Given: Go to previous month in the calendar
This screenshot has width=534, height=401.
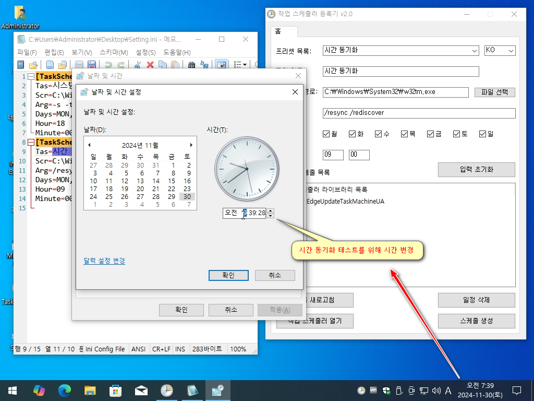Looking at the screenshot, I should 89,145.
